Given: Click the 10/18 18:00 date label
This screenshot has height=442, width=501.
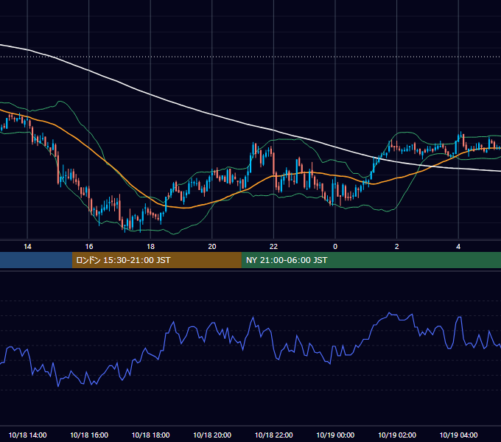Looking at the screenshot, I should click(x=150, y=435).
